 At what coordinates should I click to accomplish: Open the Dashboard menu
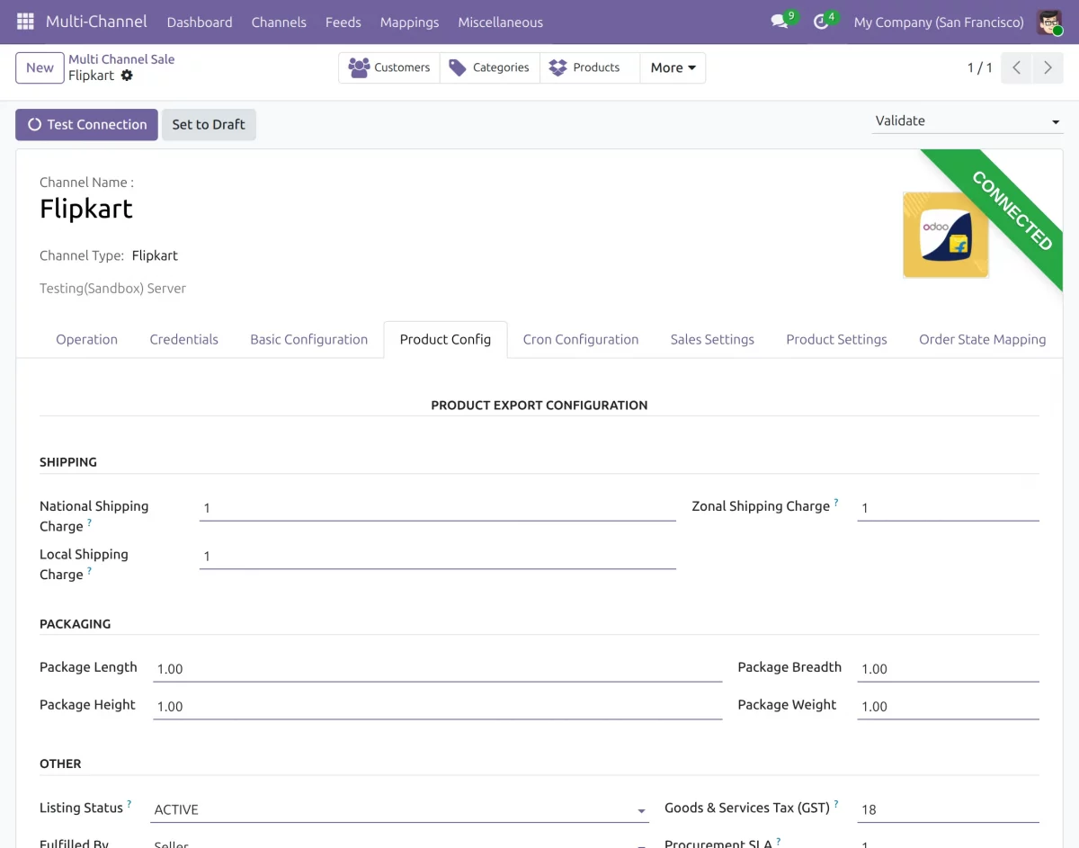click(200, 22)
